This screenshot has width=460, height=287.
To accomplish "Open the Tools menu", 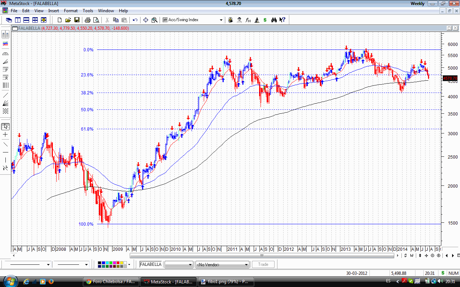I will (88, 11).
